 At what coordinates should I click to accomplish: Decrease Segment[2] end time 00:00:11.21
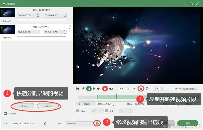tap(65, 33)
